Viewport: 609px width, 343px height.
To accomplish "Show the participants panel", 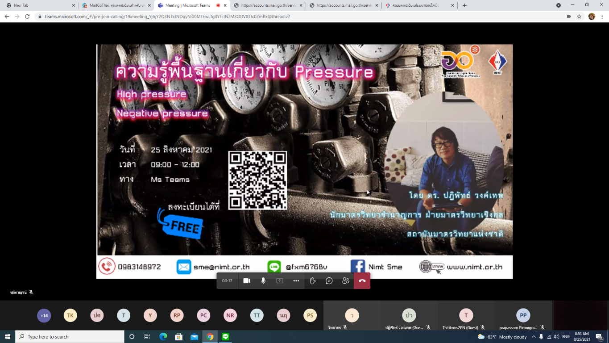I will tap(346, 281).
